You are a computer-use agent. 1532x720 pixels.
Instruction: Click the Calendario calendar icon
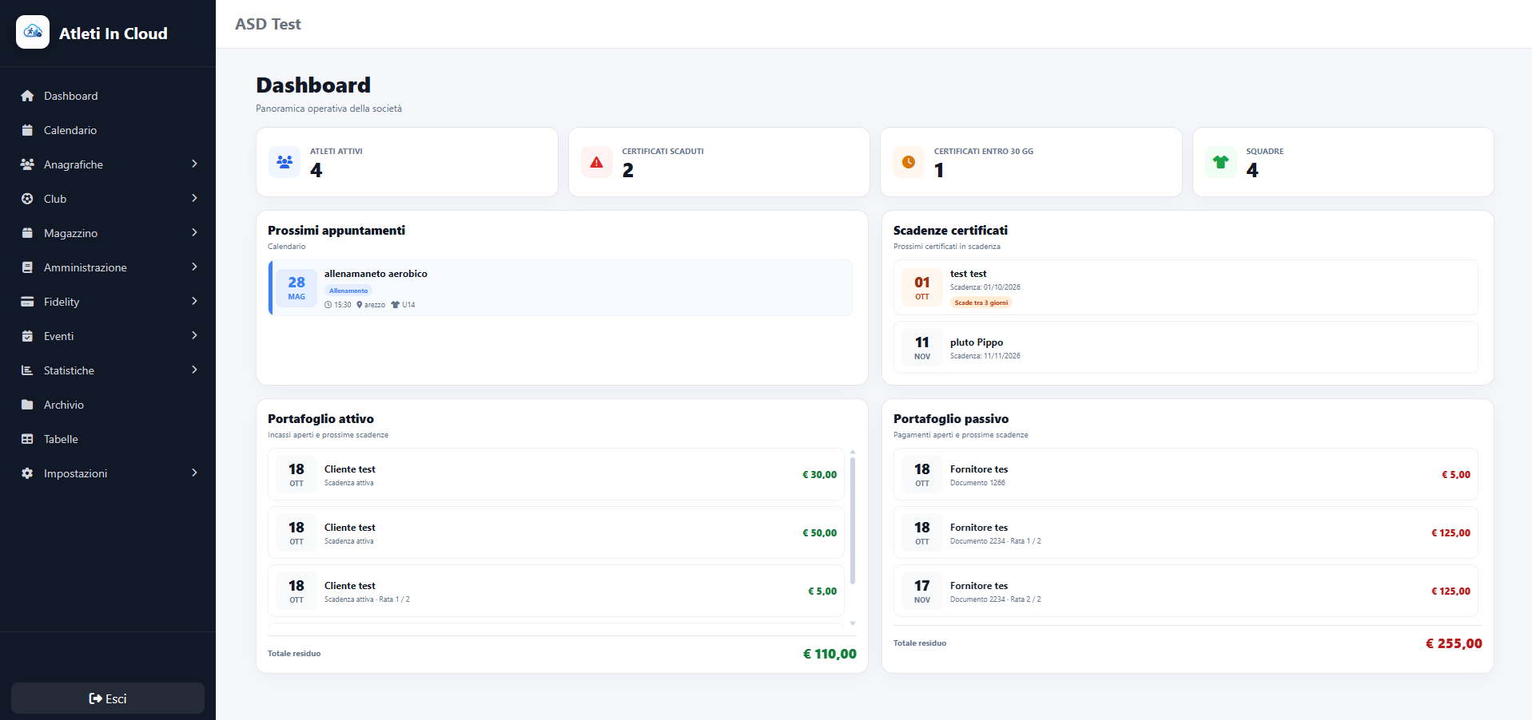(27, 130)
